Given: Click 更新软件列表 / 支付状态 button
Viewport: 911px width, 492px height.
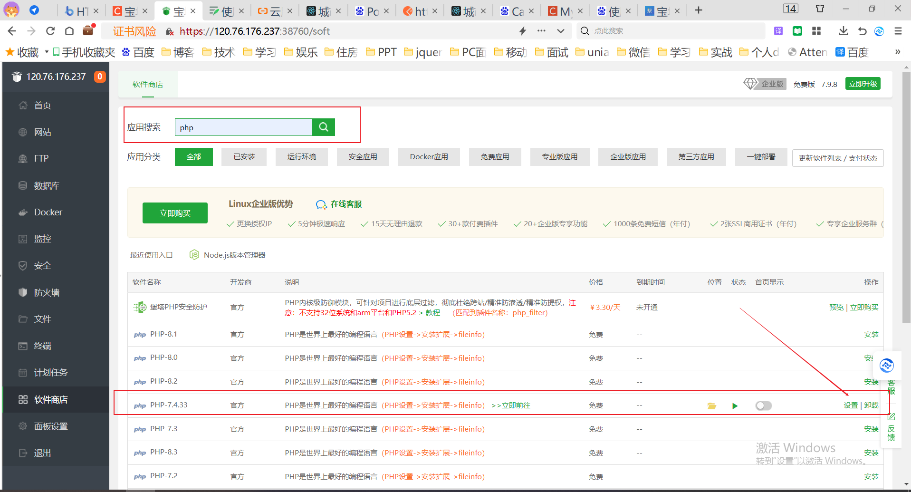Looking at the screenshot, I should pos(838,158).
